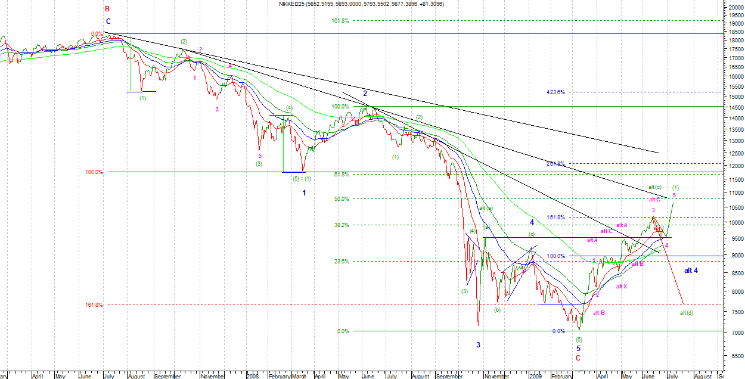The image size is (745, 379).
Task: Select the green 23.6% retracement label
Action: [342, 262]
